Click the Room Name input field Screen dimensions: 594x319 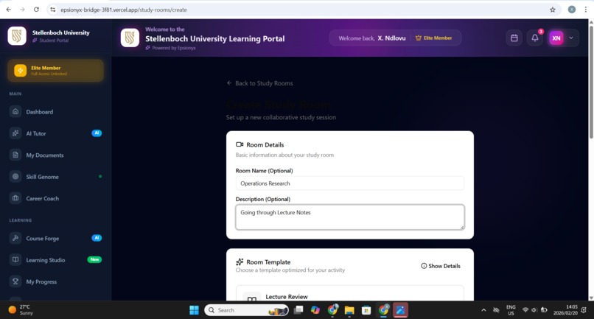349,183
